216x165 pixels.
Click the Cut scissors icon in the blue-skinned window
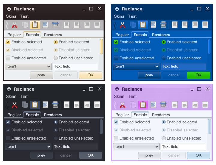click(123, 25)
